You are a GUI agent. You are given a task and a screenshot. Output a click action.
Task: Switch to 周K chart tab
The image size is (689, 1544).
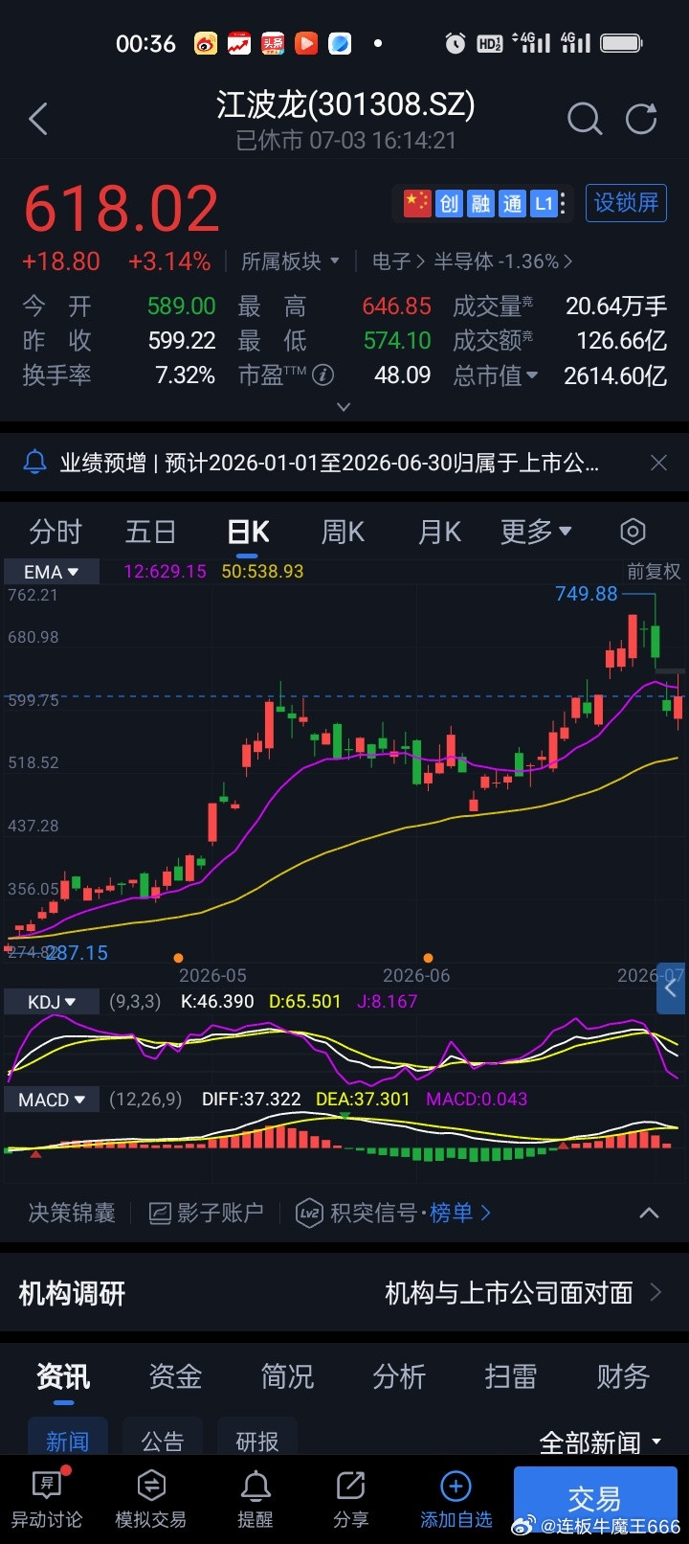click(x=343, y=532)
